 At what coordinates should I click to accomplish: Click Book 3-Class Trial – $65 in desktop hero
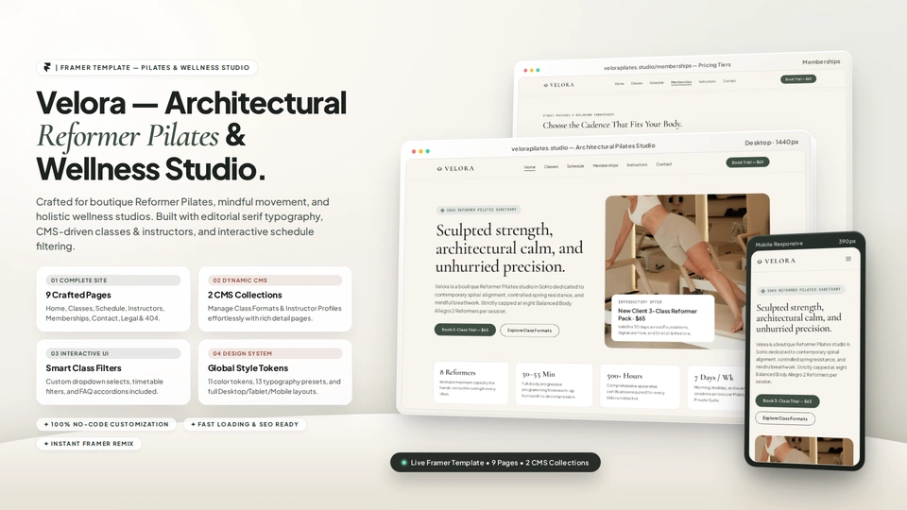(x=465, y=331)
